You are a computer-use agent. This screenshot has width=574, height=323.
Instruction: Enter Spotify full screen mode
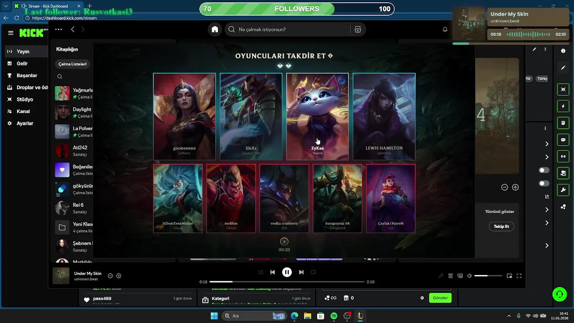(x=519, y=276)
